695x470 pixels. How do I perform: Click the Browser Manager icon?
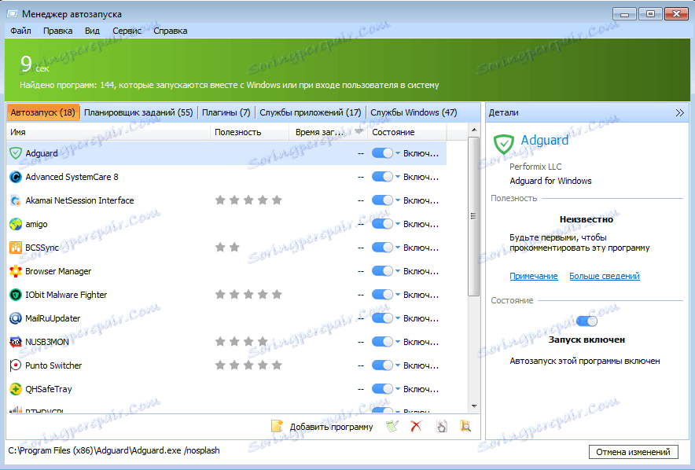16,271
